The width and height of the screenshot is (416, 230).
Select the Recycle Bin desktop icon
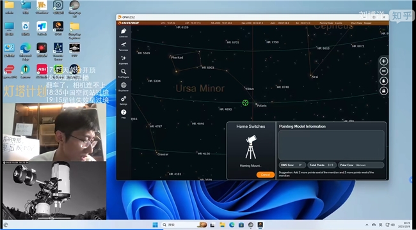pos(26,28)
